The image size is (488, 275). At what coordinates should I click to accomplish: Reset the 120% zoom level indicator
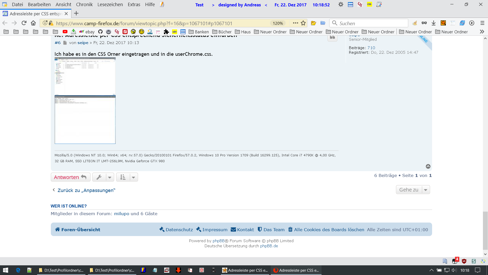pyautogui.click(x=278, y=23)
